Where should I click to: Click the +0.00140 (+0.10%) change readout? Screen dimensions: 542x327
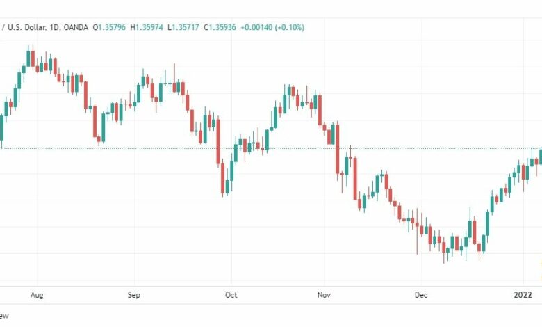pyautogui.click(x=272, y=27)
